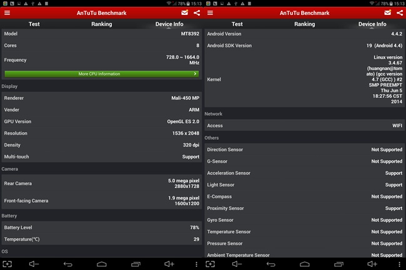This screenshot has height=270, width=406.
Task: Tap home button in right navigation bar
Action: pyautogui.click(x=305, y=264)
